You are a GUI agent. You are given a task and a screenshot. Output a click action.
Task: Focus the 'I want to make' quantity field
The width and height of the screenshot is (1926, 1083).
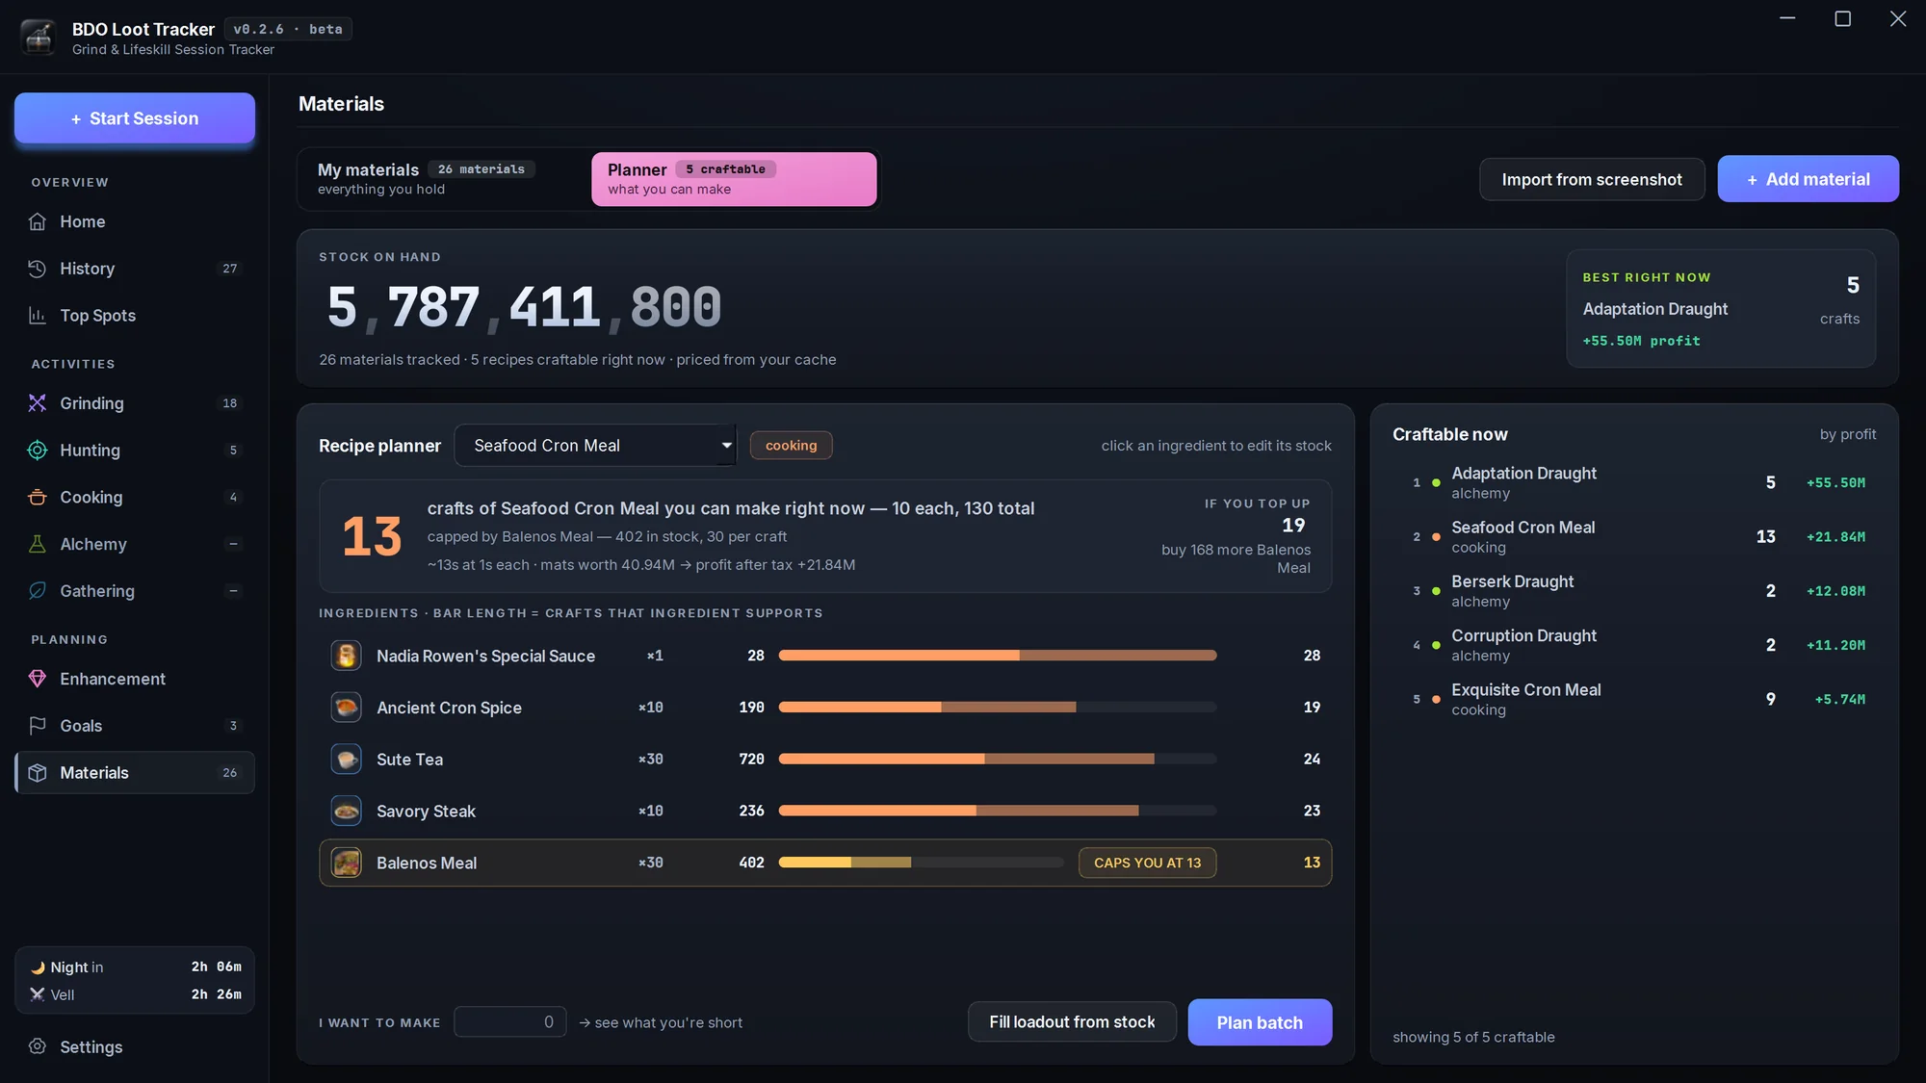[510, 1022]
